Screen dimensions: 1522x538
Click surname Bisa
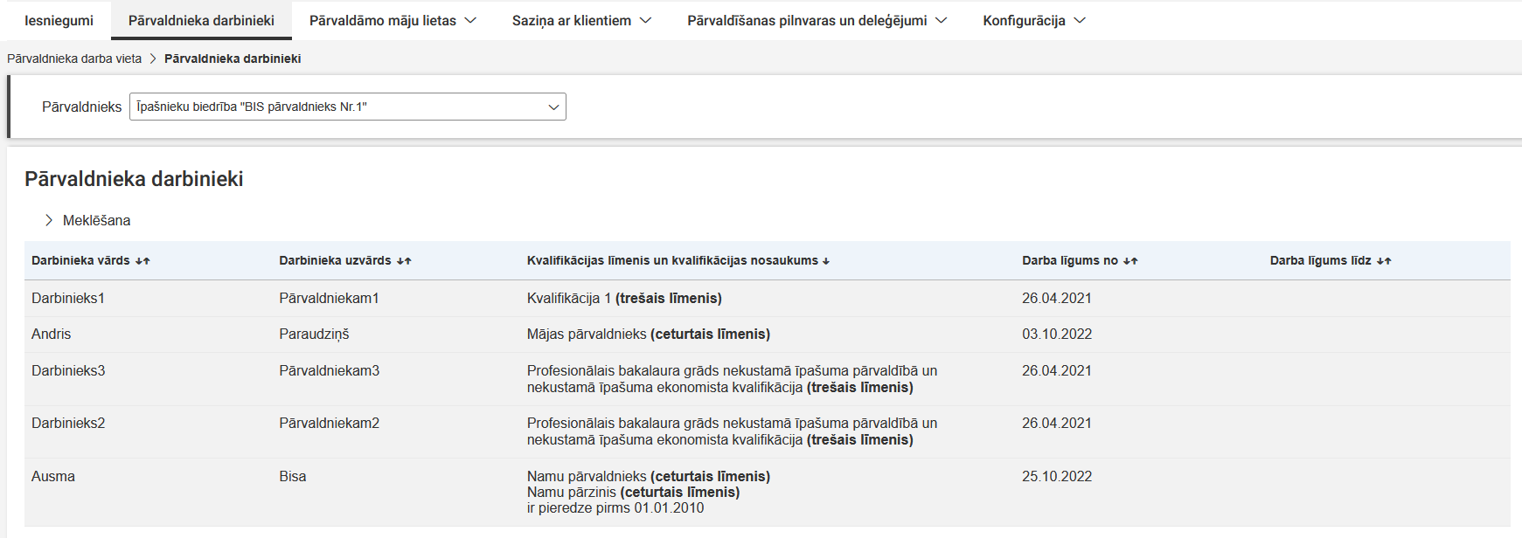pos(293,476)
